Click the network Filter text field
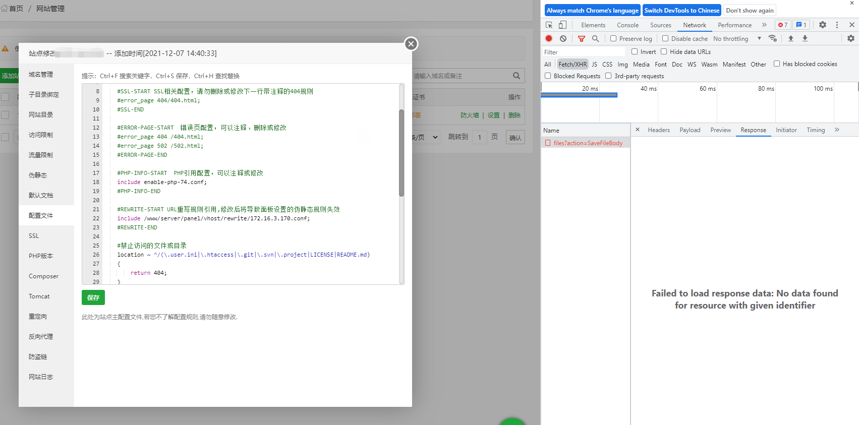 [584, 52]
